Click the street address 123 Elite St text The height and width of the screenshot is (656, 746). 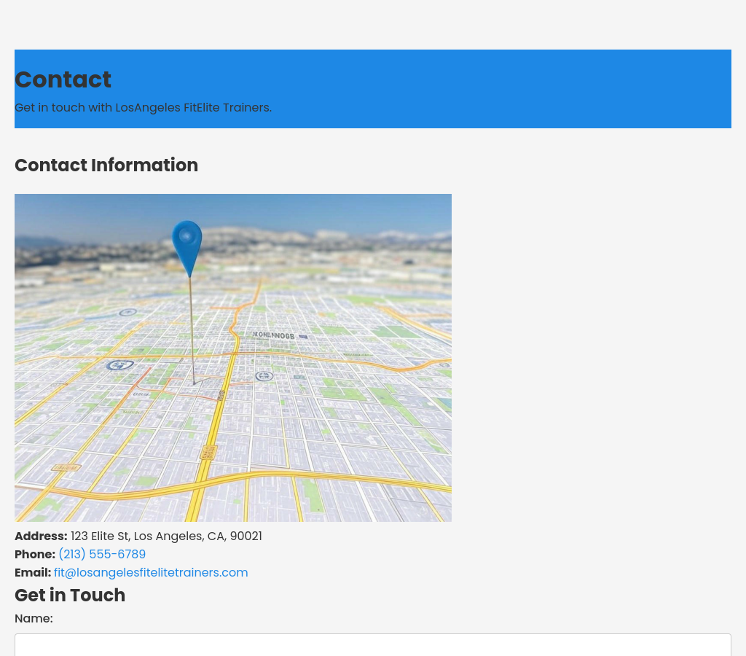[166, 536]
